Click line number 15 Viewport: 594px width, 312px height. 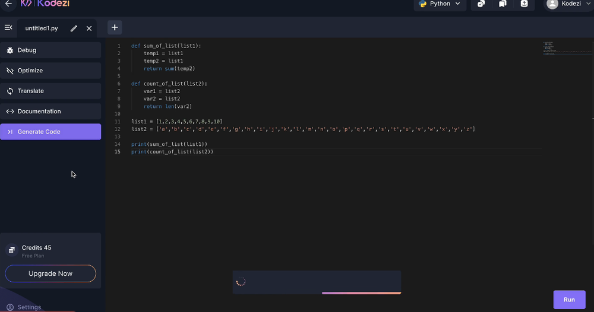118,152
